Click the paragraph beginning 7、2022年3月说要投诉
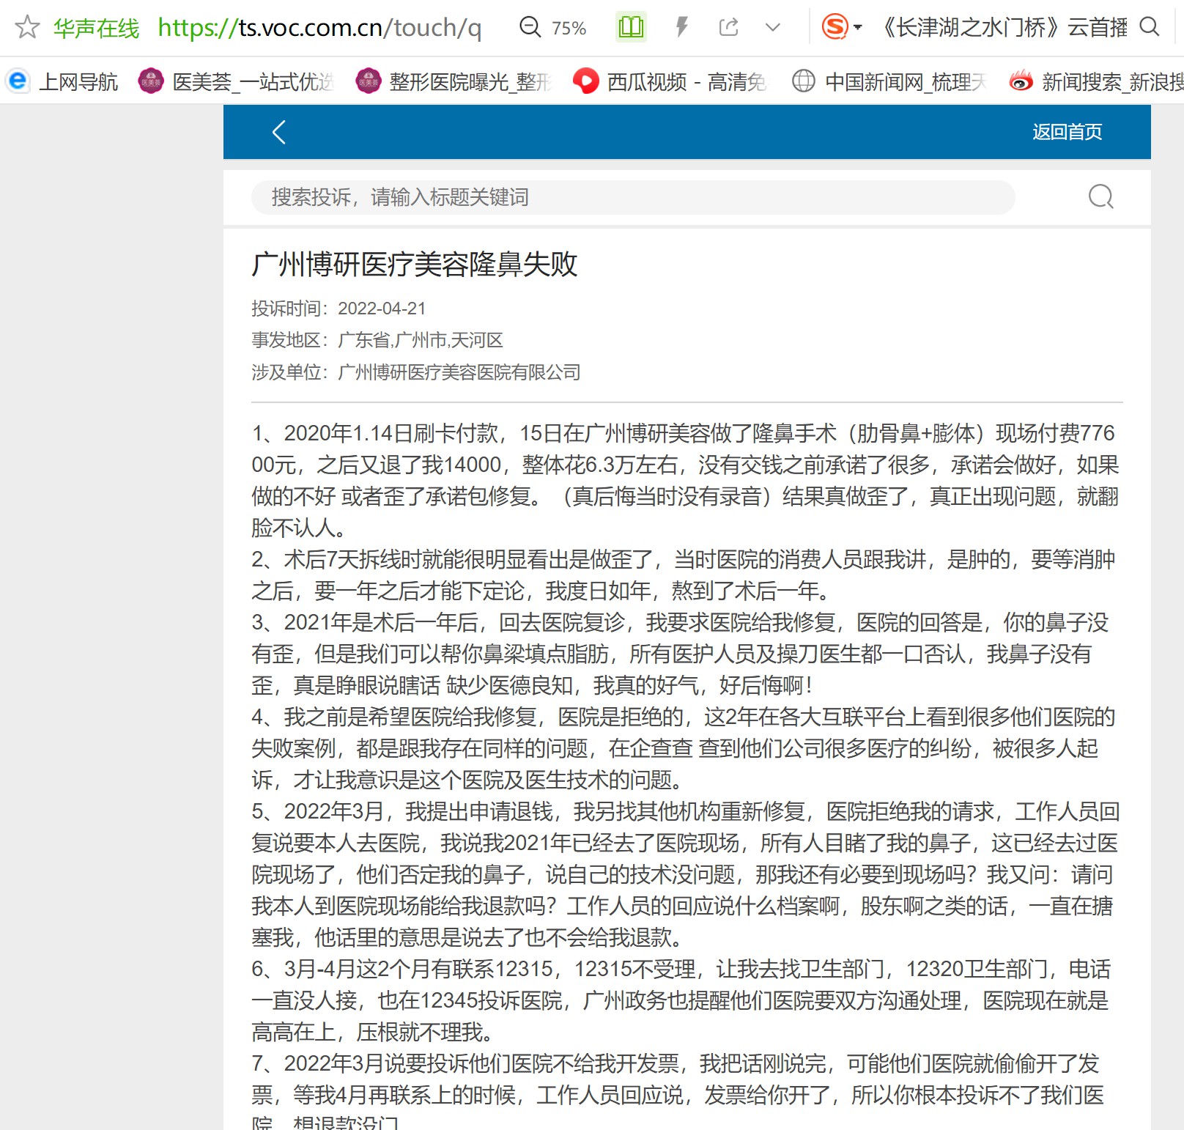 coord(678,1090)
